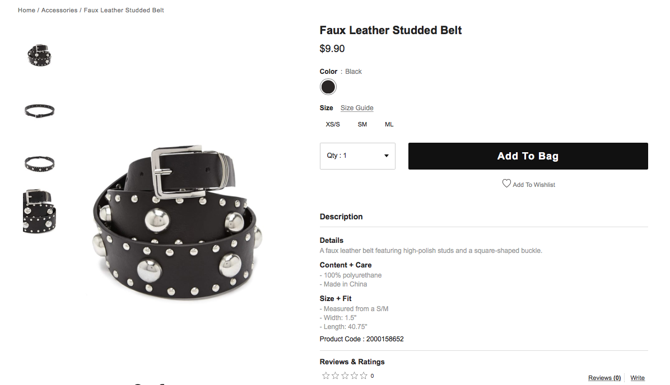Go to Accessories breadcrumb
The height and width of the screenshot is (385, 670).
click(x=59, y=10)
